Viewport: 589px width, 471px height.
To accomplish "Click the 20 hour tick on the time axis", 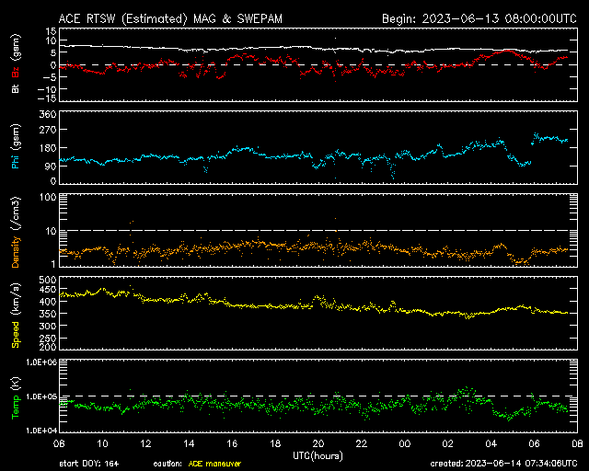I will click(x=318, y=443).
